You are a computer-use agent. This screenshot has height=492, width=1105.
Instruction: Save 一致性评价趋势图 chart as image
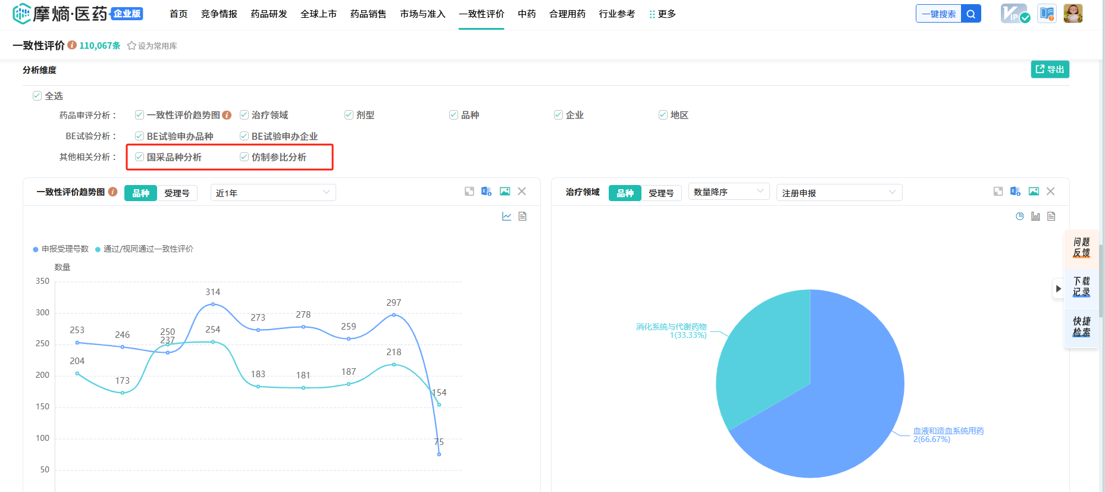click(505, 192)
